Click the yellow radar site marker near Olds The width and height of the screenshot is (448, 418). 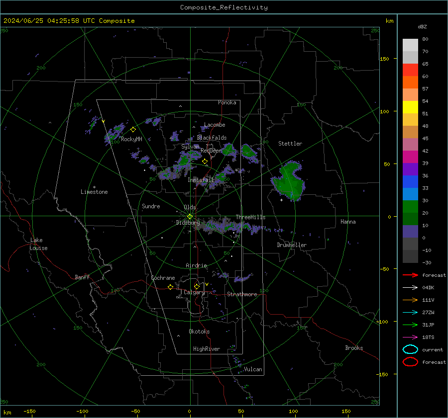[190, 217]
